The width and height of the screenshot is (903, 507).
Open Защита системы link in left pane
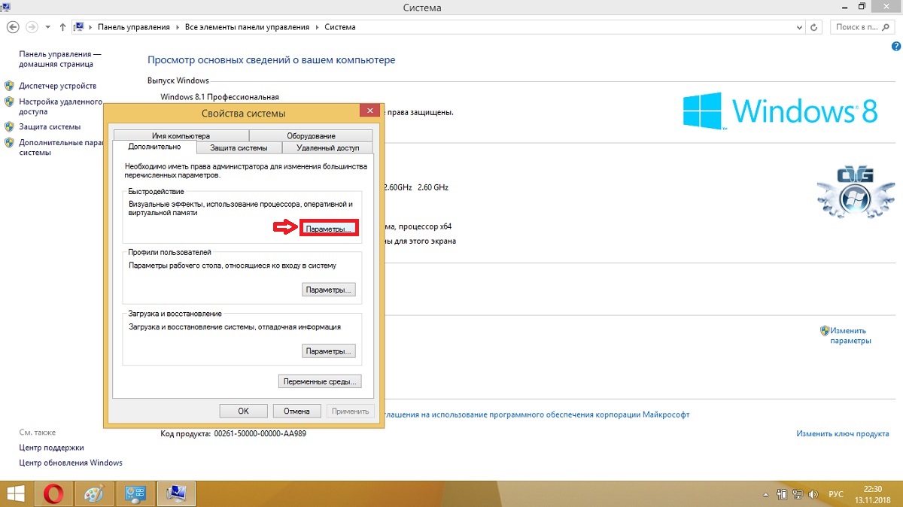(x=50, y=126)
